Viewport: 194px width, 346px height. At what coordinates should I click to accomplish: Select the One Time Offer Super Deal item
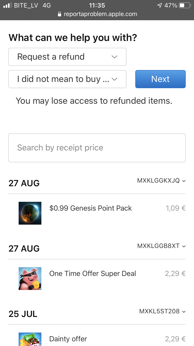pyautogui.click(x=93, y=274)
